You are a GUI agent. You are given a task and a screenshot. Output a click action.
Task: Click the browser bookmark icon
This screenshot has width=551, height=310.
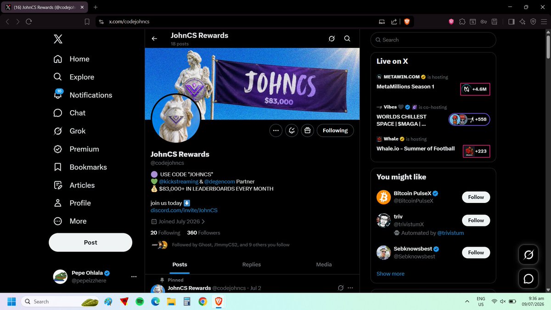pyautogui.click(x=87, y=22)
